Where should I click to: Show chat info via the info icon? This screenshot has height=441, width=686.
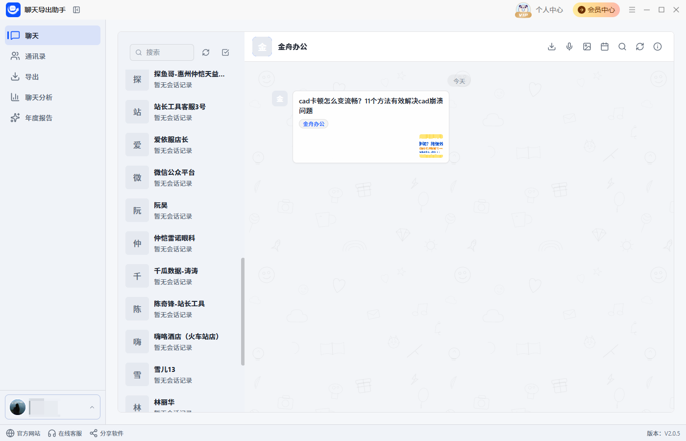[658, 47]
